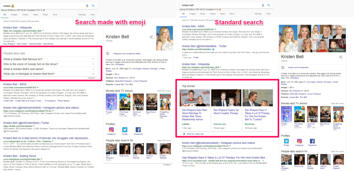Click Veronica Mars poster in left panel
This screenshot has width=354, height=171.
point(138,102)
